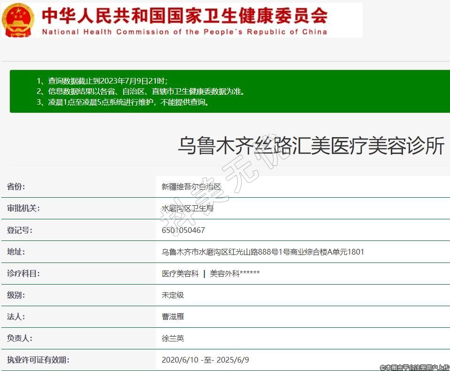This screenshot has height=371, width=450.
Task: Click the clinic name heading 乌鲁木齐丝路汇美医疗美容诊所
Action: click(310, 146)
